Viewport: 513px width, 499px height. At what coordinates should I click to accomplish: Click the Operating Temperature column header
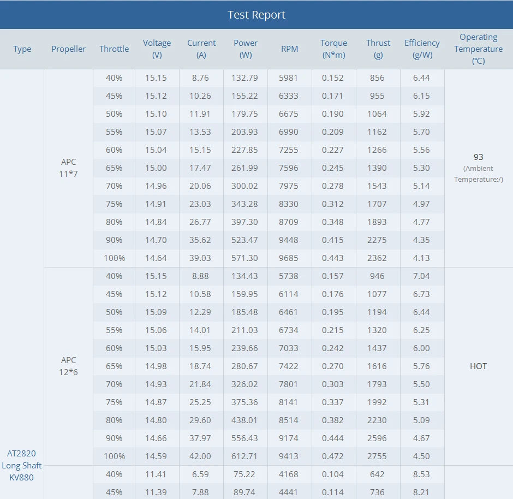[479, 49]
